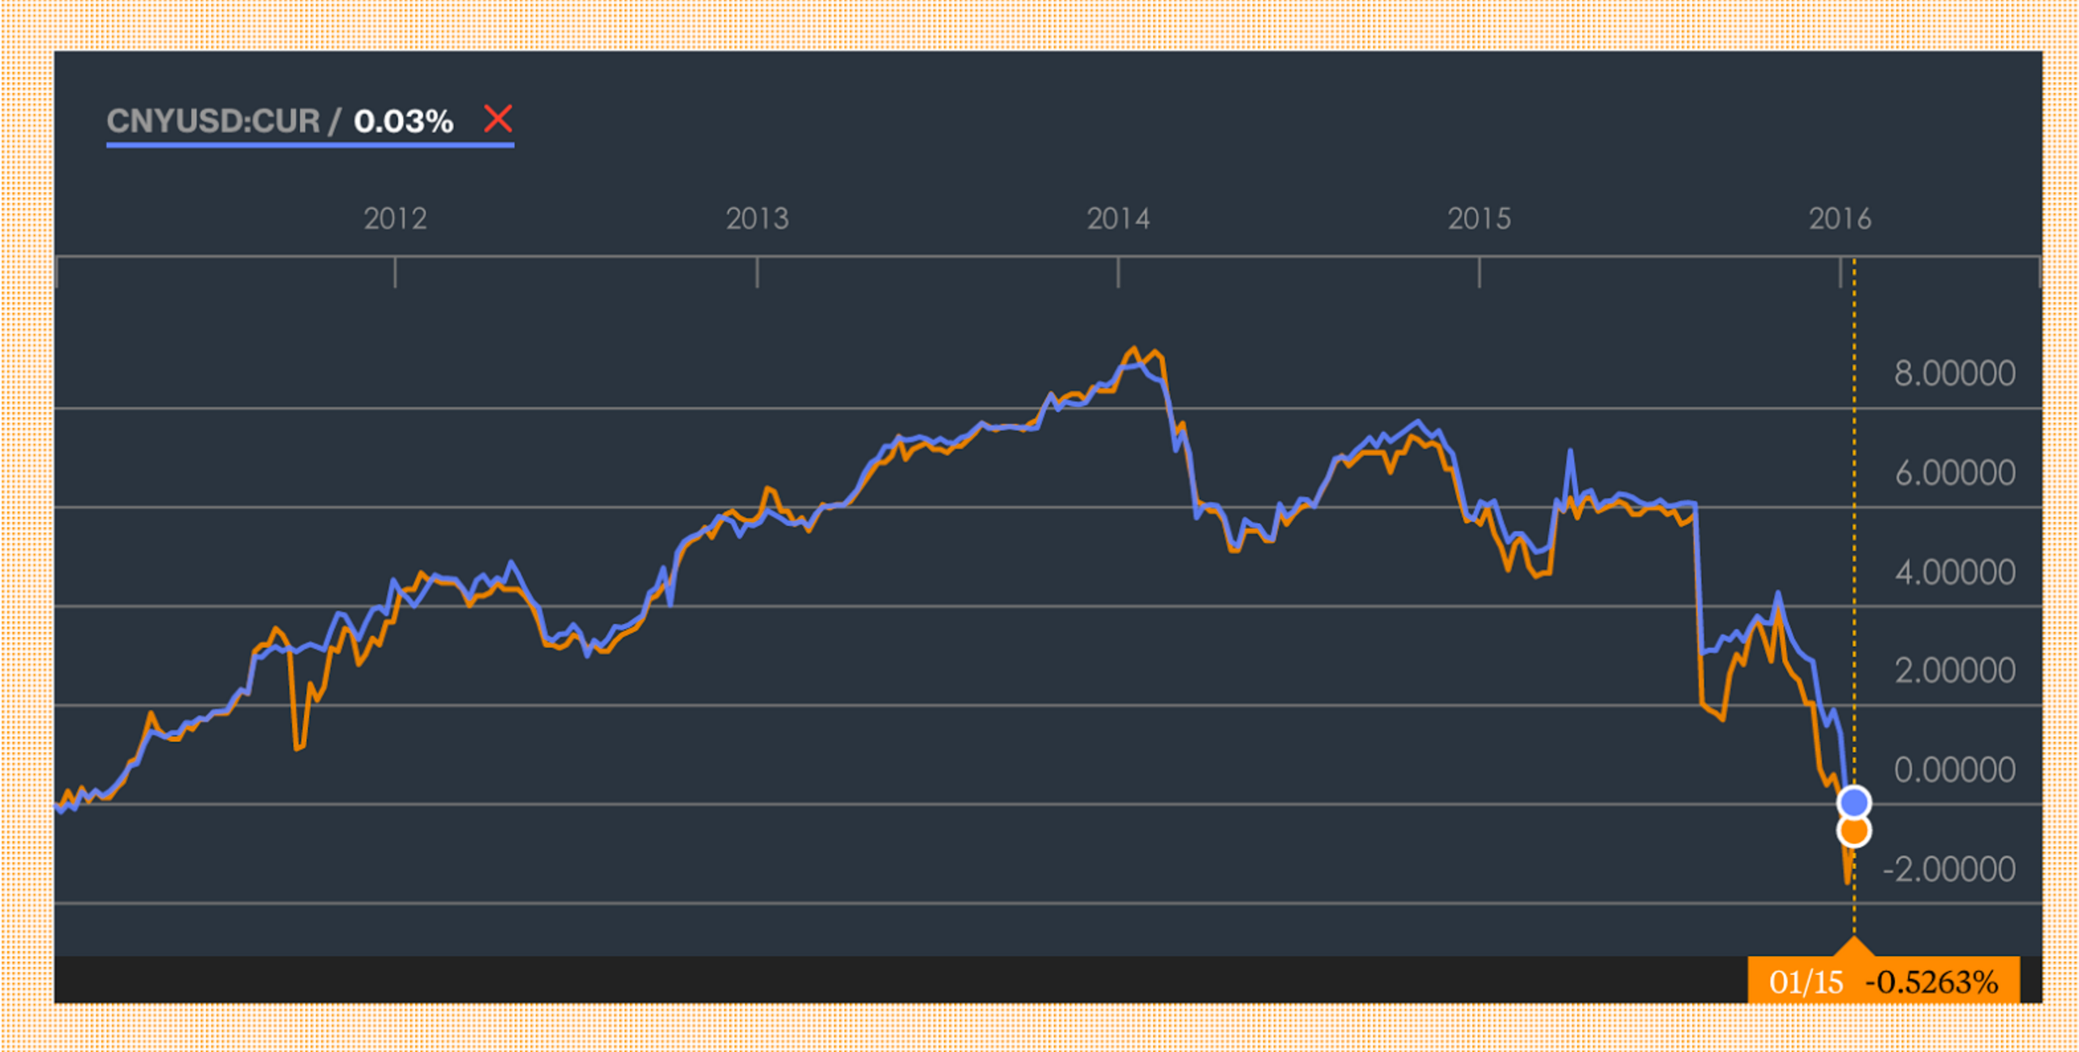Select the 2015 year axis label
2079x1052 pixels.
tap(1479, 219)
